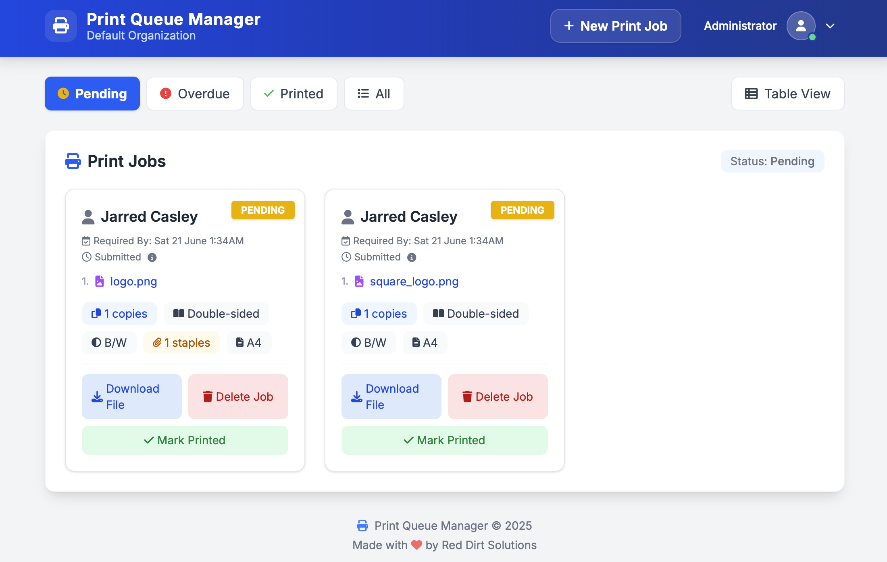Mark the logo.png job as printed
This screenshot has height=562, width=887.
click(185, 440)
